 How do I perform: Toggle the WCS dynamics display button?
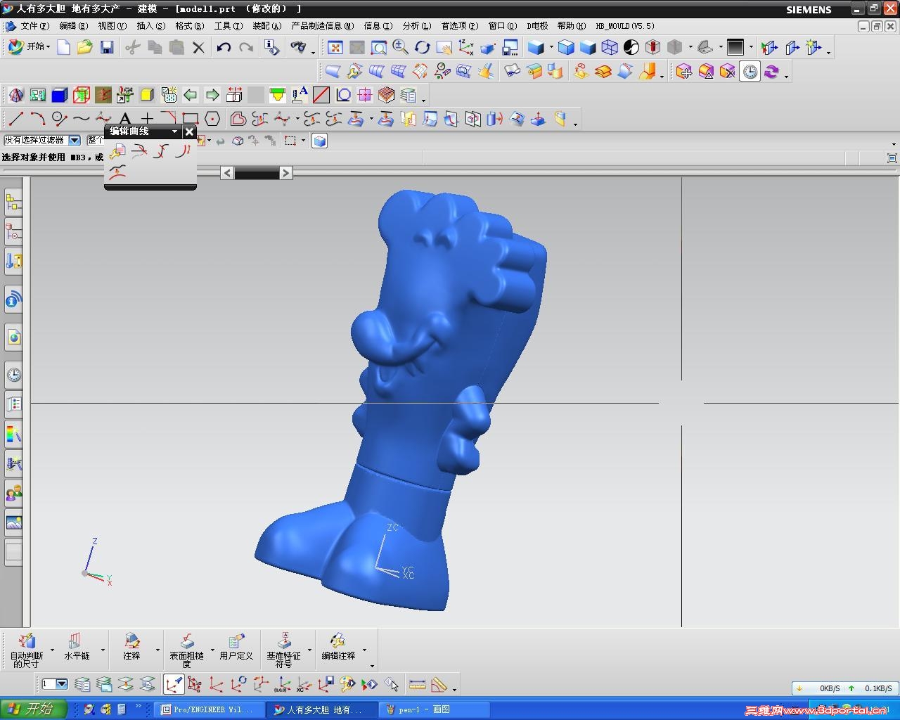click(173, 684)
